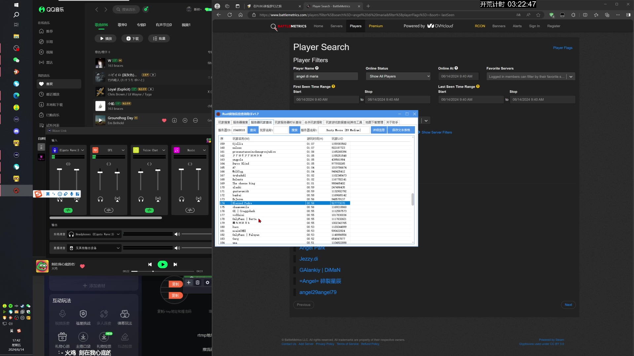Click the 保存文本表格 button
The height and width of the screenshot is (356, 634).
point(401,130)
